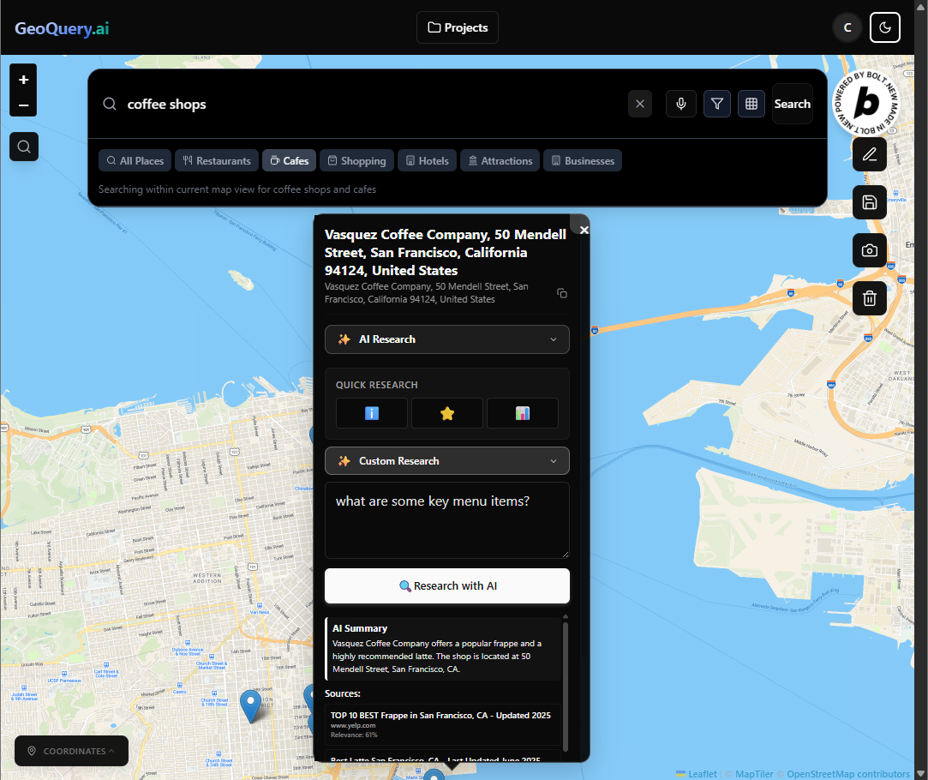928x780 pixels.
Task: Select the Hotels category
Action: (428, 160)
